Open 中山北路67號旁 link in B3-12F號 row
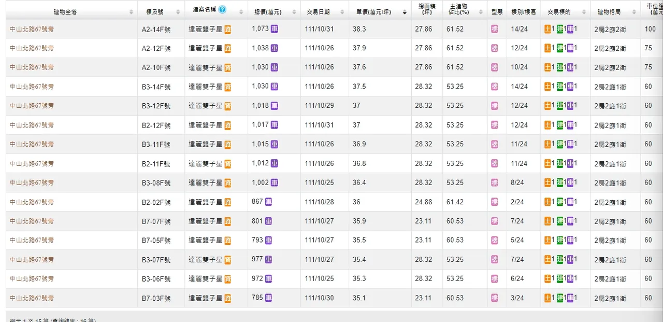663x322 pixels. click(32, 106)
